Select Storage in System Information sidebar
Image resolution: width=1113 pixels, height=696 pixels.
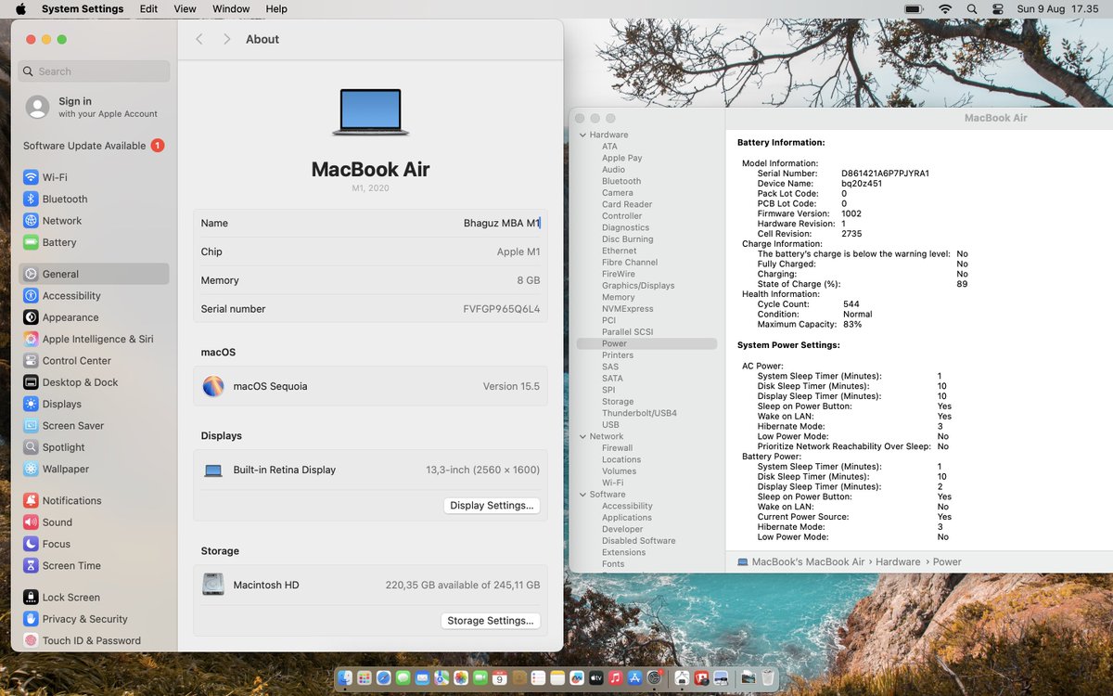[618, 402]
